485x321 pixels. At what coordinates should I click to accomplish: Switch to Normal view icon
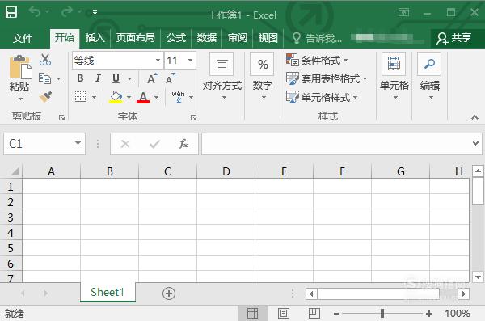click(x=253, y=313)
